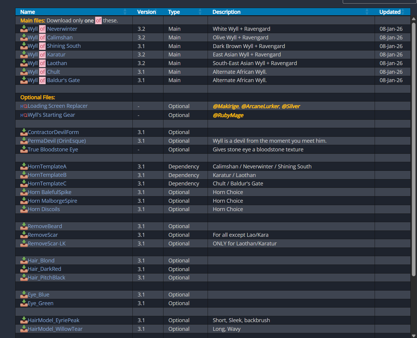
Task: Open the @RubyMage credit link
Action: tap(228, 115)
